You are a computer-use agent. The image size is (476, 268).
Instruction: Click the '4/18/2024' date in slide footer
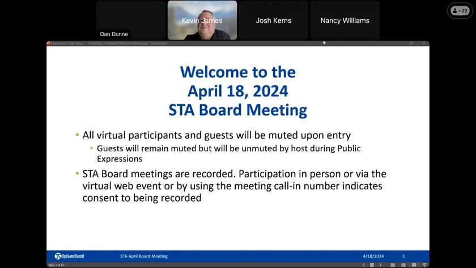[373, 256]
